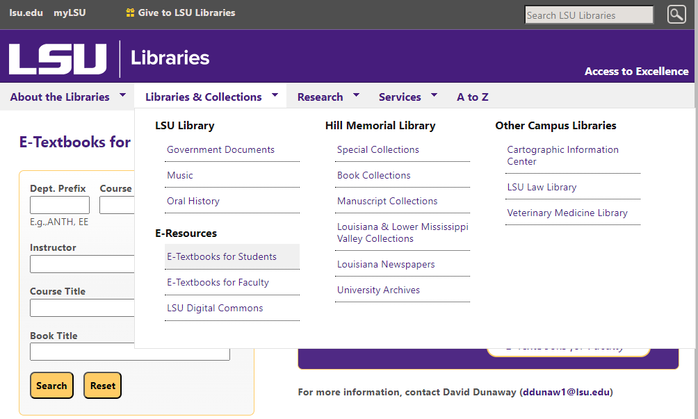Open LSU Digital Commons
This screenshot has width=698, height=419.
click(x=215, y=309)
